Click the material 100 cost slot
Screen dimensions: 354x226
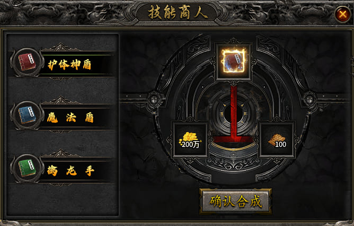pos(277,140)
